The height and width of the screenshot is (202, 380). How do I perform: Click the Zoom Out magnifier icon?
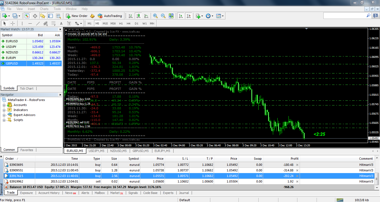coord(163,16)
